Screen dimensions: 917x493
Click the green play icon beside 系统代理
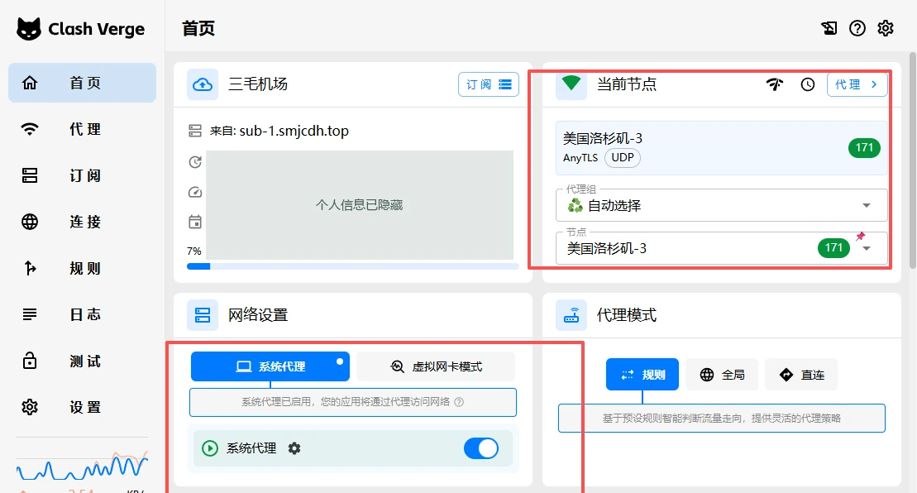coord(210,448)
